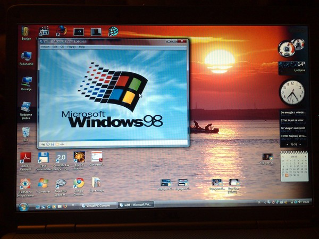Open headline 'Do energije z vrtenje...'
Image resolution: width=319 pixels, height=239 pixels.
pos(293,114)
